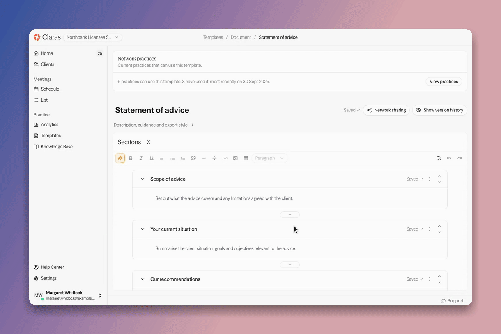
Task: Undo the last edit
Action: click(x=449, y=158)
